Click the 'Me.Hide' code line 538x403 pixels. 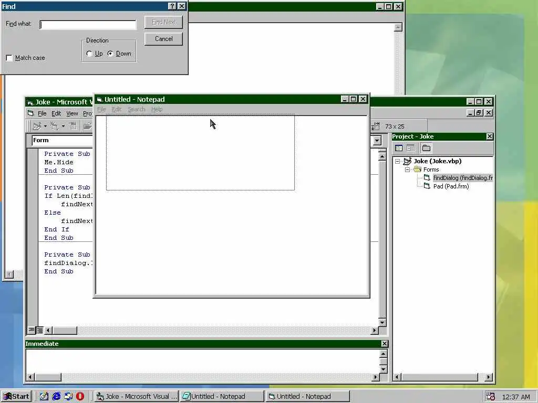tap(59, 162)
